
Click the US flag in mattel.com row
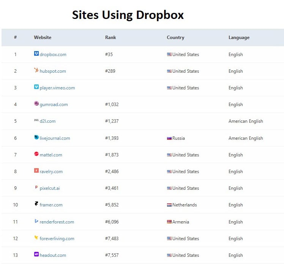click(169, 155)
